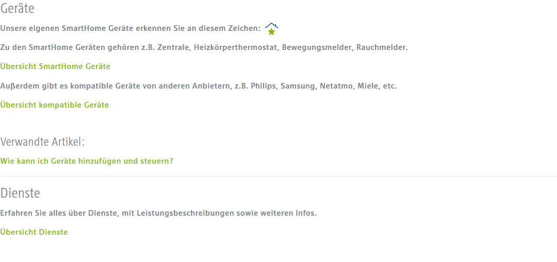Click the word Netatmo in the text
Screen dimensions: 557x262
[336, 86]
